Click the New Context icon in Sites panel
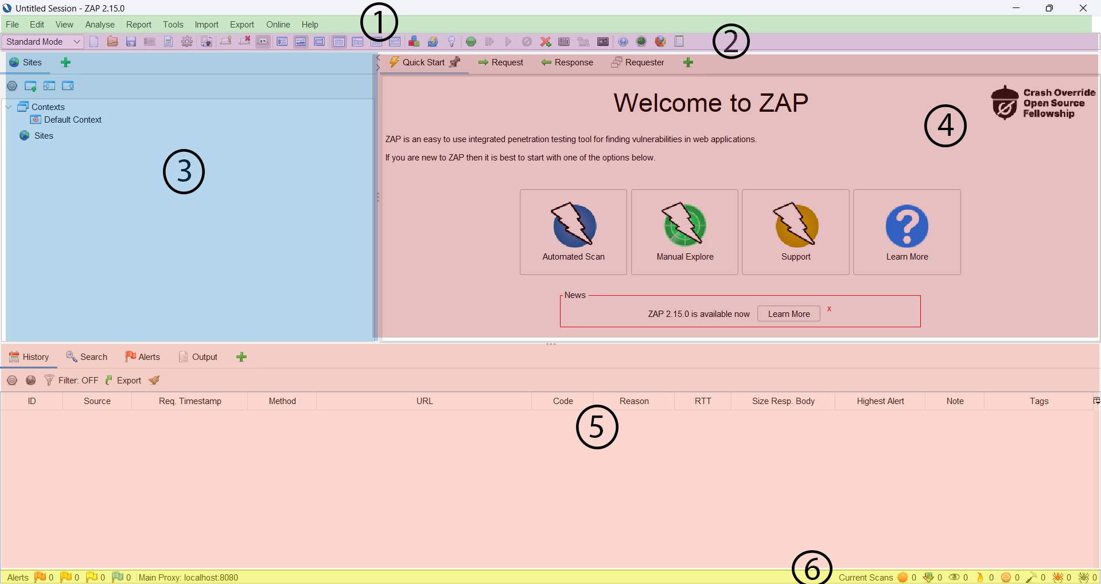Image resolution: width=1101 pixels, height=584 pixels. coord(30,86)
